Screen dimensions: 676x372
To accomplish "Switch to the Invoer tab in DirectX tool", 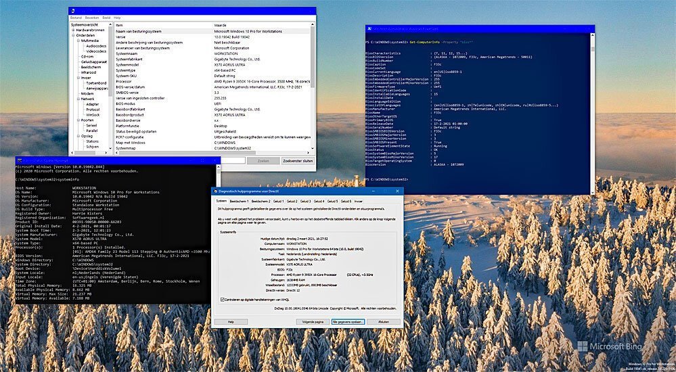I will pos(358,201).
